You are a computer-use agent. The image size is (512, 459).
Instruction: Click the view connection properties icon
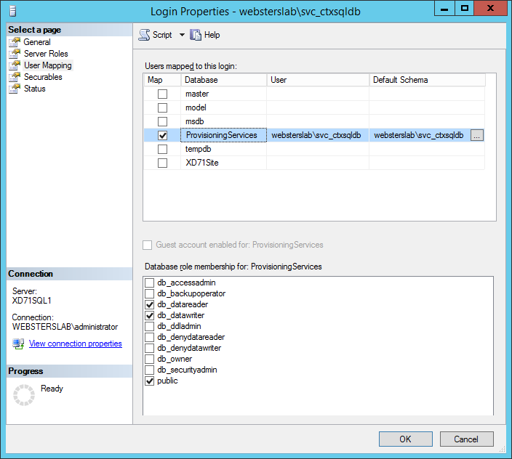point(18,344)
